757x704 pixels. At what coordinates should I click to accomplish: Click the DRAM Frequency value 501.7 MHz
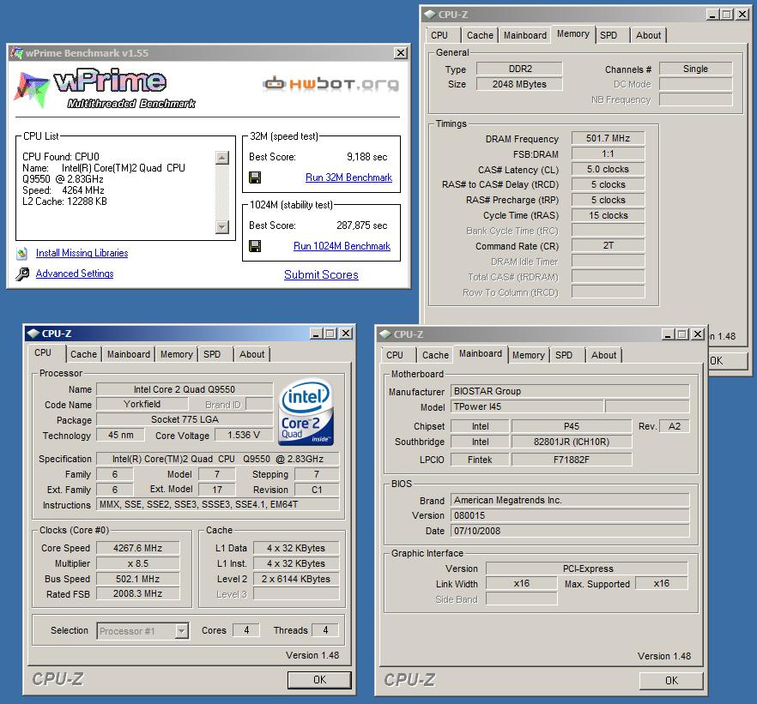coord(609,138)
